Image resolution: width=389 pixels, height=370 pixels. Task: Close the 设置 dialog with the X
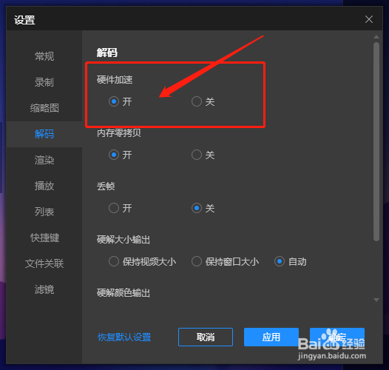click(368, 19)
